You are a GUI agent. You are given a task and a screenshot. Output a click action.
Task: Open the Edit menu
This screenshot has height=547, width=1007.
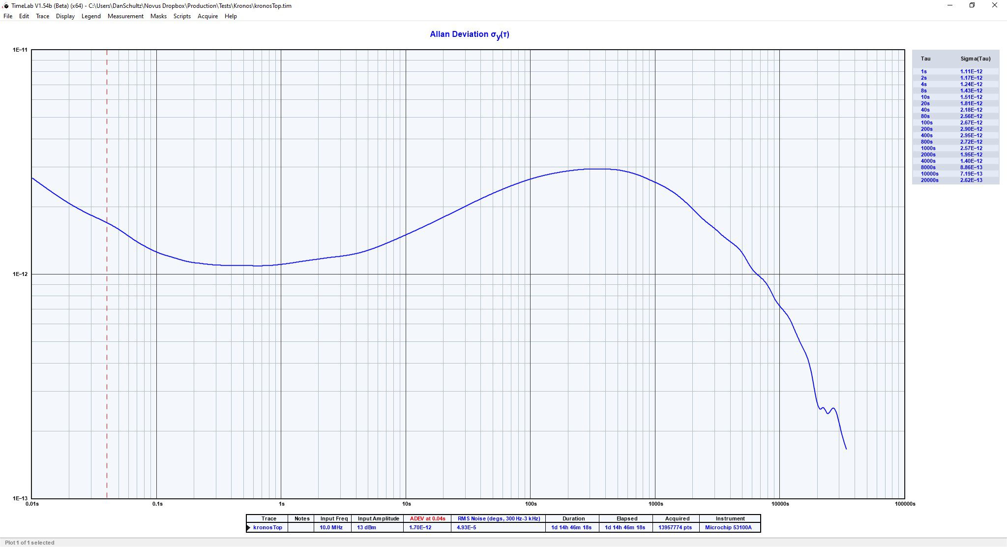24,16
